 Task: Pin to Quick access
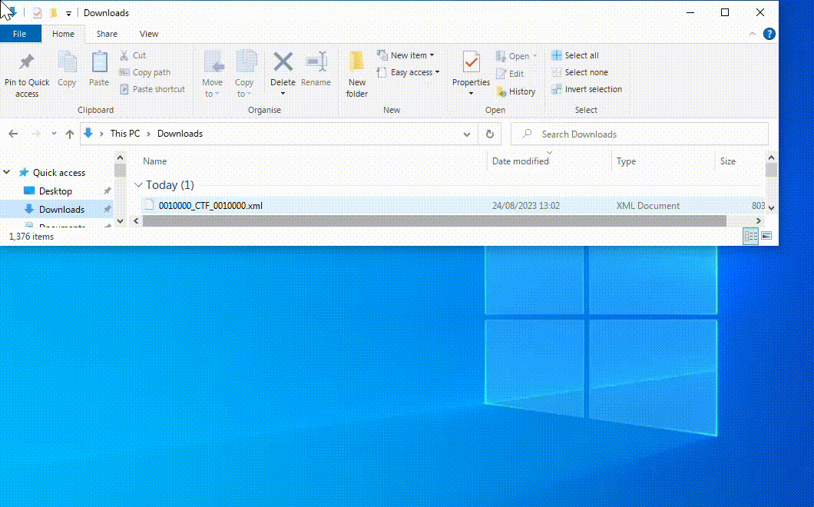point(26,75)
